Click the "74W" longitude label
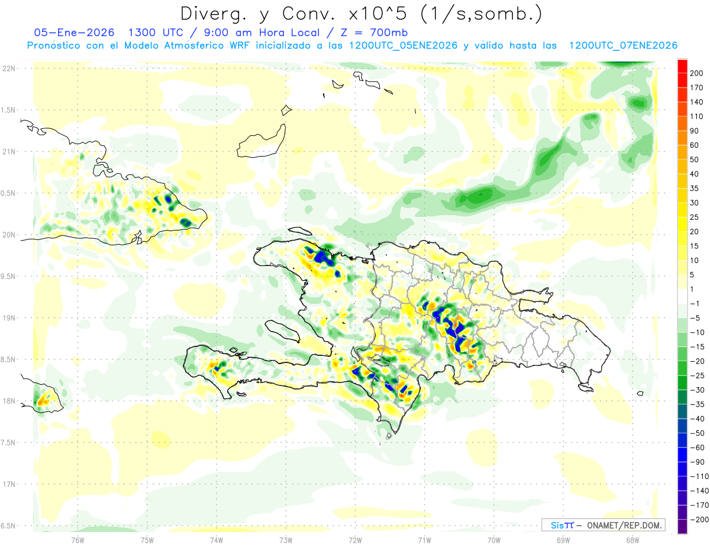The height and width of the screenshot is (548, 710). click(x=217, y=540)
